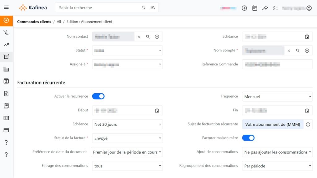Screen dimensions: 317x178
Task: Clear the 'Nom contact' field with the X
Action: tap(139, 36)
